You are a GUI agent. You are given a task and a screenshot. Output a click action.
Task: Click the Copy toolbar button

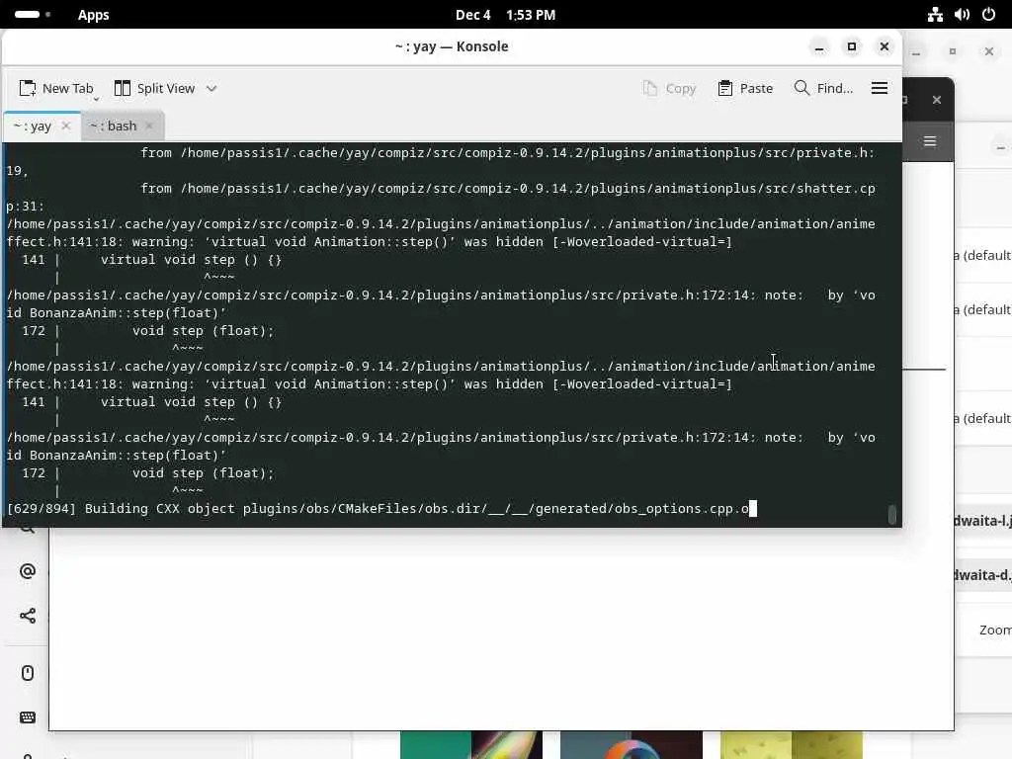click(x=670, y=88)
